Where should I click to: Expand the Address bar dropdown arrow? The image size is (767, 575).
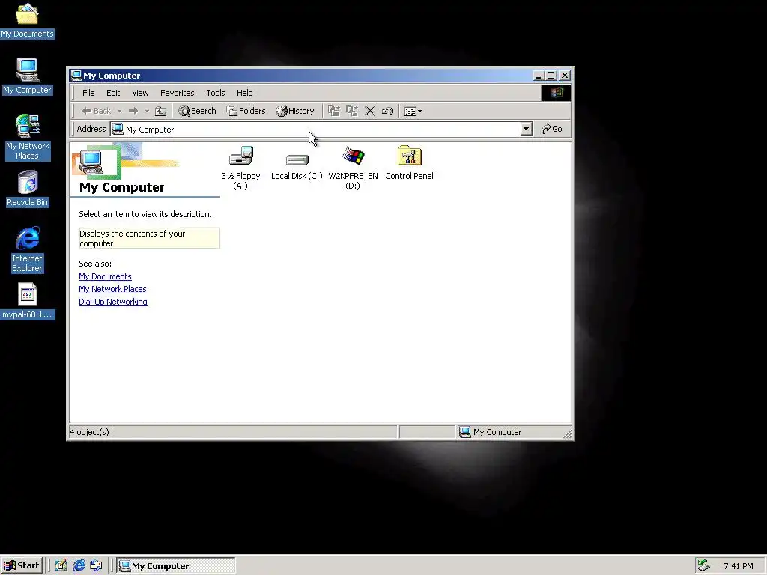point(527,129)
